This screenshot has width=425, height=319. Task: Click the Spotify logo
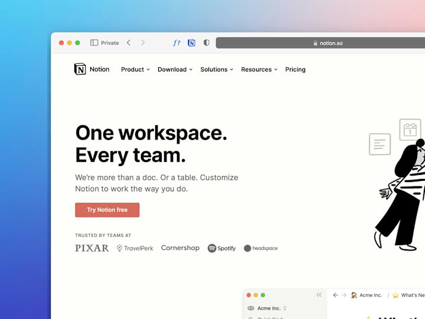coord(222,248)
